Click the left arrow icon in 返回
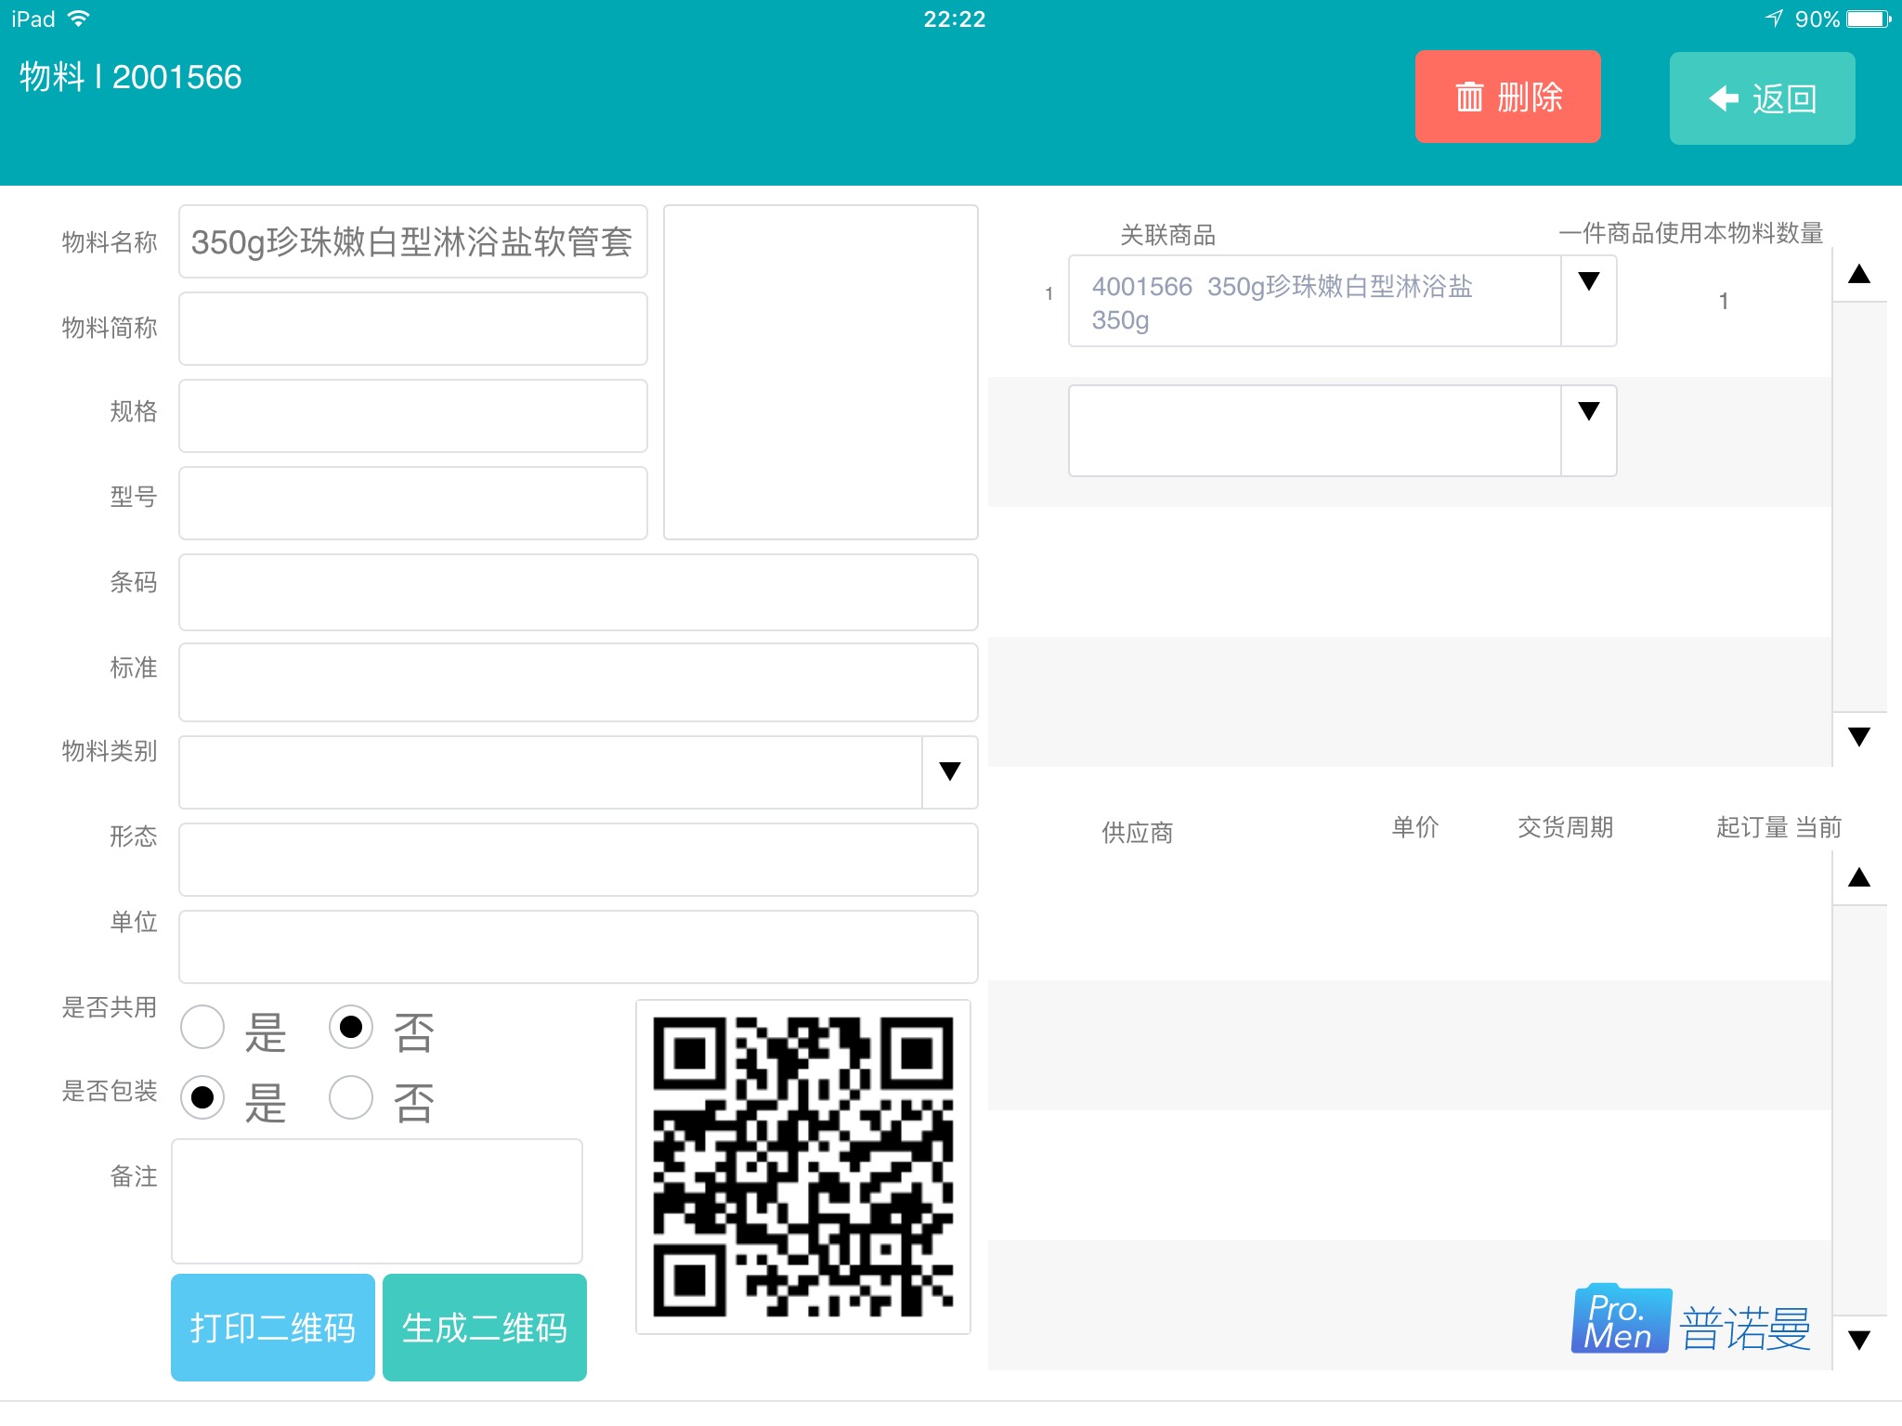Viewport: 1902px width, 1426px height. [x=1724, y=98]
